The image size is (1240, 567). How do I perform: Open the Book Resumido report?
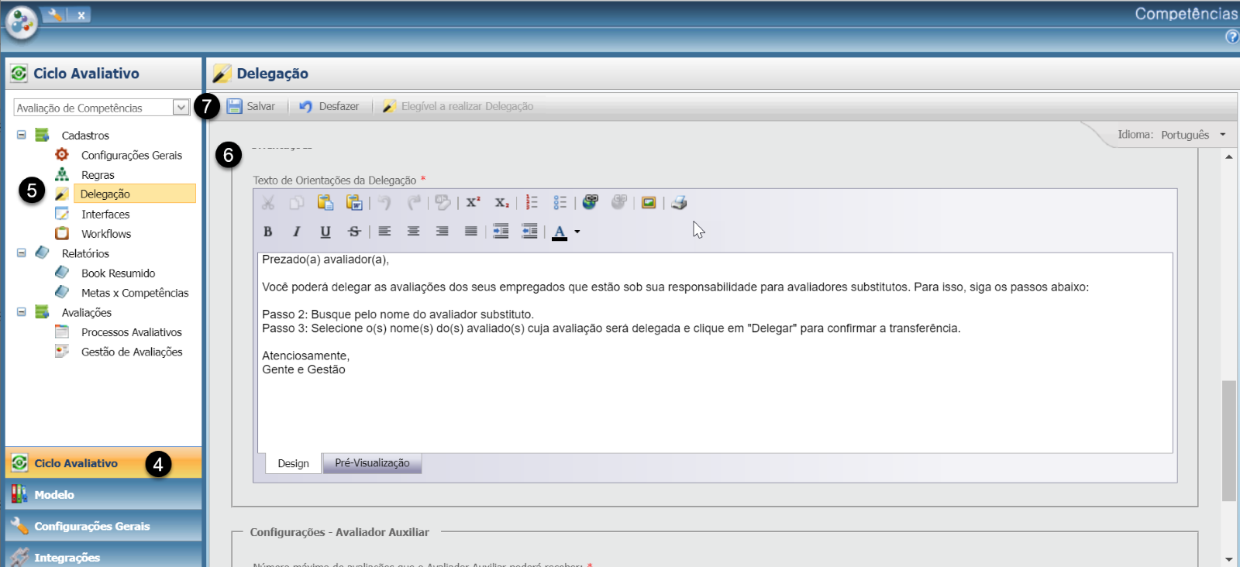click(118, 273)
